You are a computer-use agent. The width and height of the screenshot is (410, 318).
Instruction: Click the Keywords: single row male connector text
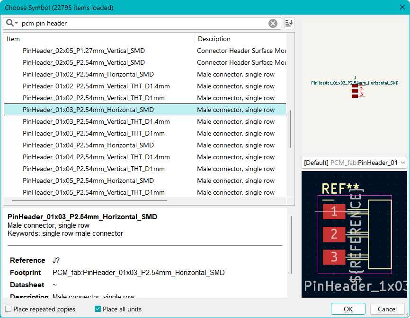tap(65, 233)
